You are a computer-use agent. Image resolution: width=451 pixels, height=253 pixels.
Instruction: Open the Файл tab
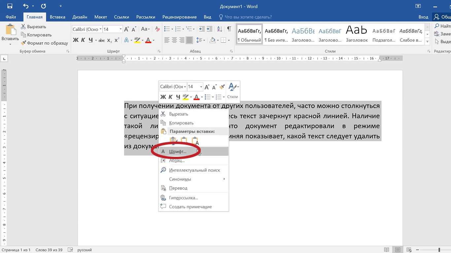pos(11,17)
